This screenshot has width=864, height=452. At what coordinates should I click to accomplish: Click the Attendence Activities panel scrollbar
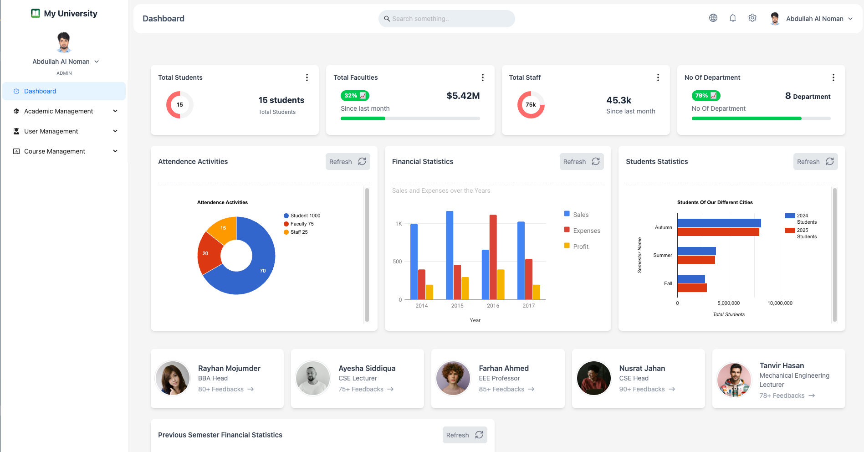[367, 255]
